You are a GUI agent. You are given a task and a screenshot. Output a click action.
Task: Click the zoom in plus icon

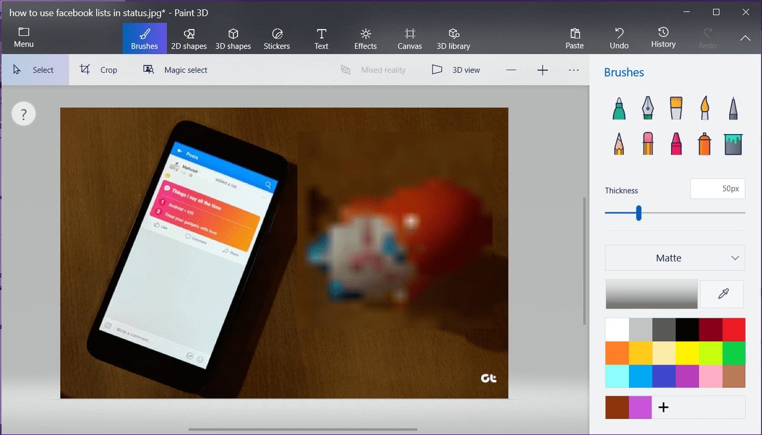click(542, 70)
